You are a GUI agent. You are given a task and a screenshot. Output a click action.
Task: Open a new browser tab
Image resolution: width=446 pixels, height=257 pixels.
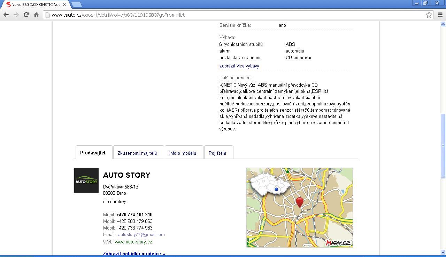(77, 5)
